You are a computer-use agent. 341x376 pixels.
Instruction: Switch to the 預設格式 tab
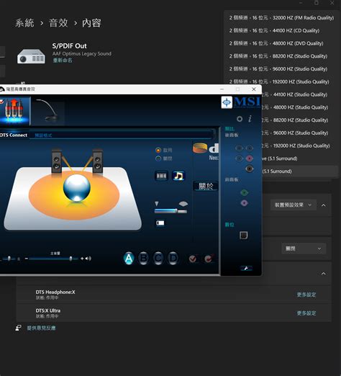click(x=43, y=135)
